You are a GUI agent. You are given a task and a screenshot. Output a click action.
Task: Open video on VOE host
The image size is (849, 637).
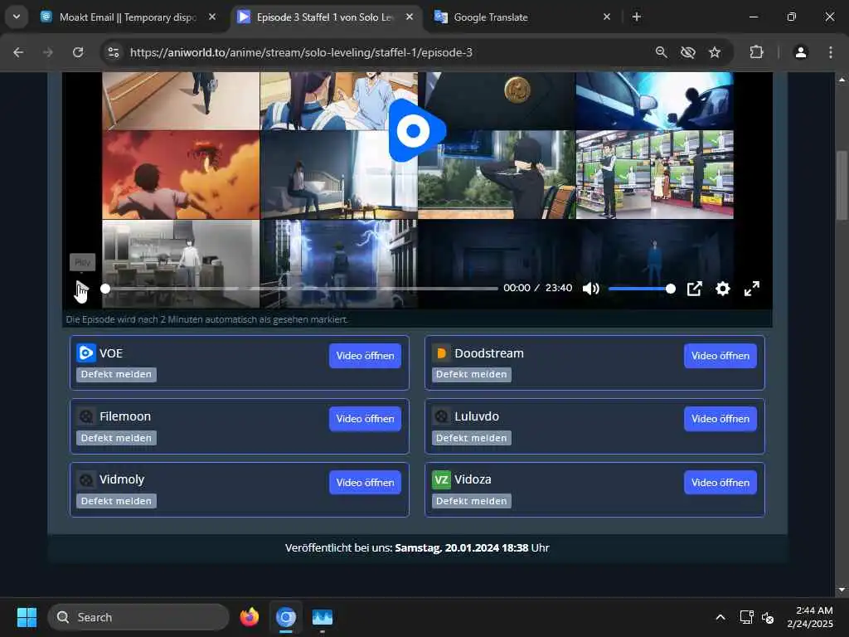pos(365,356)
